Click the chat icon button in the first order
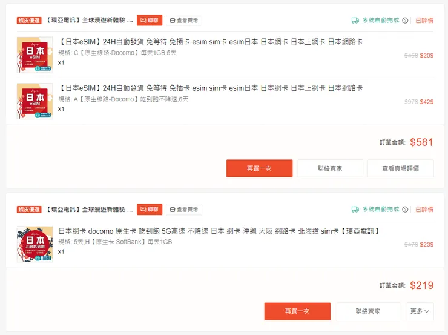Image resolution: width=448 pixels, height=335 pixels. [150, 20]
